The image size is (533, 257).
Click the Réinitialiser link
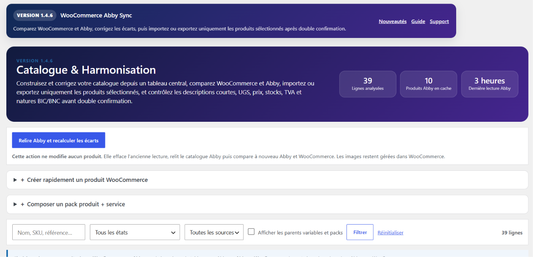[x=390, y=233]
